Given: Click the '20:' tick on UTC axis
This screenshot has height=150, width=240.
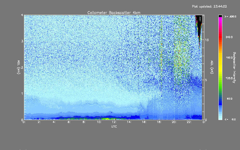Looking at the screenshot, I should coord(174,122).
